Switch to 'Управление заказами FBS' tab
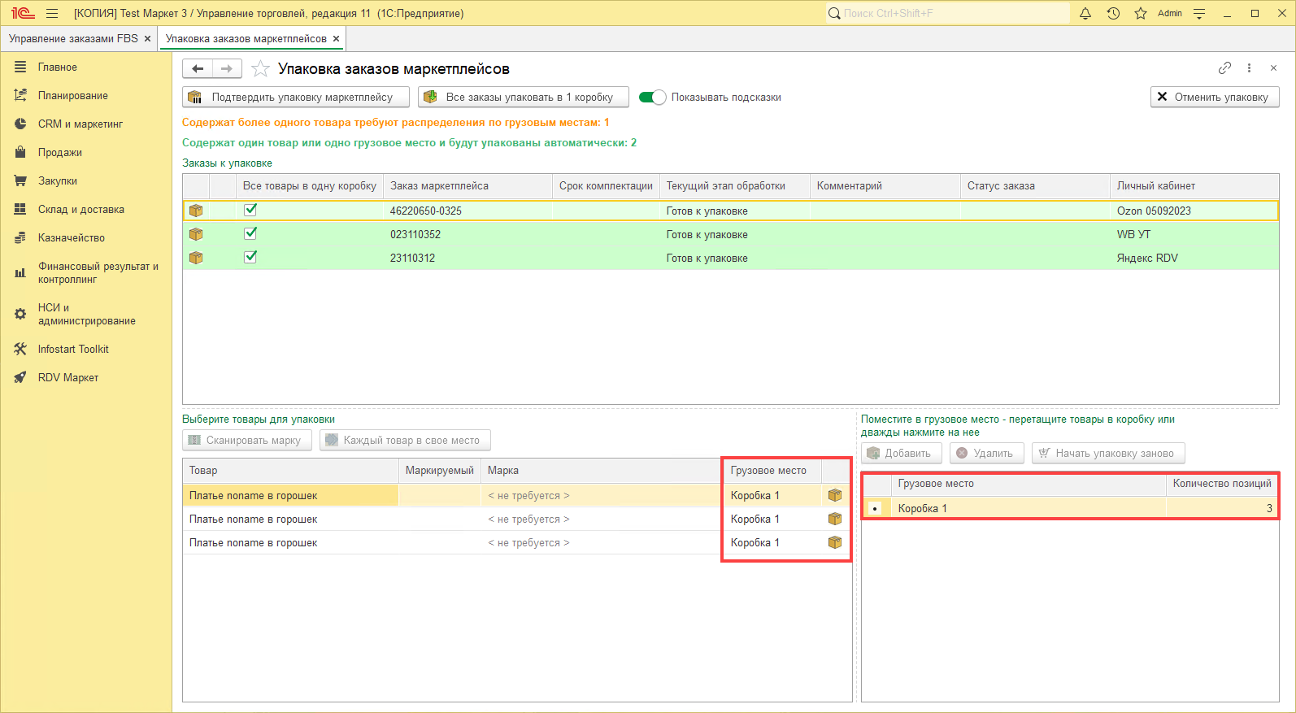The image size is (1296, 713). coord(73,39)
